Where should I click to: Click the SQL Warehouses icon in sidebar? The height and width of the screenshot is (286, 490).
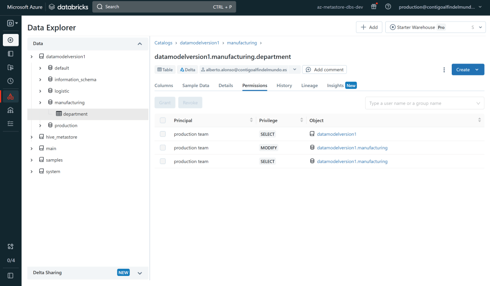click(11, 110)
